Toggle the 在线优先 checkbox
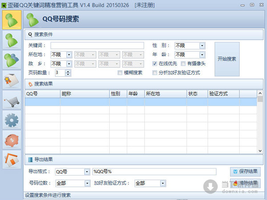 154,63
